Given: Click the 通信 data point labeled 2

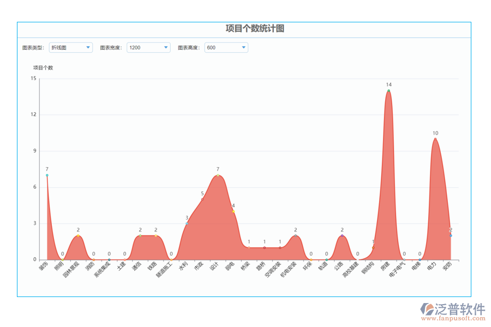Looking at the screenshot, I should (140, 235).
